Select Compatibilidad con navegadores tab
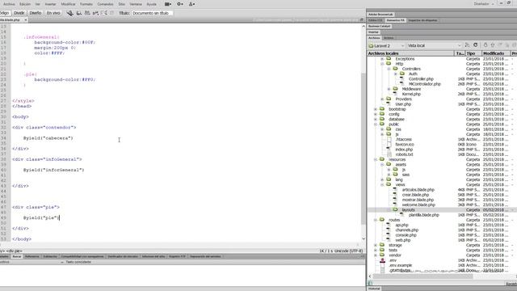The image size is (517, 291). pos(82,256)
